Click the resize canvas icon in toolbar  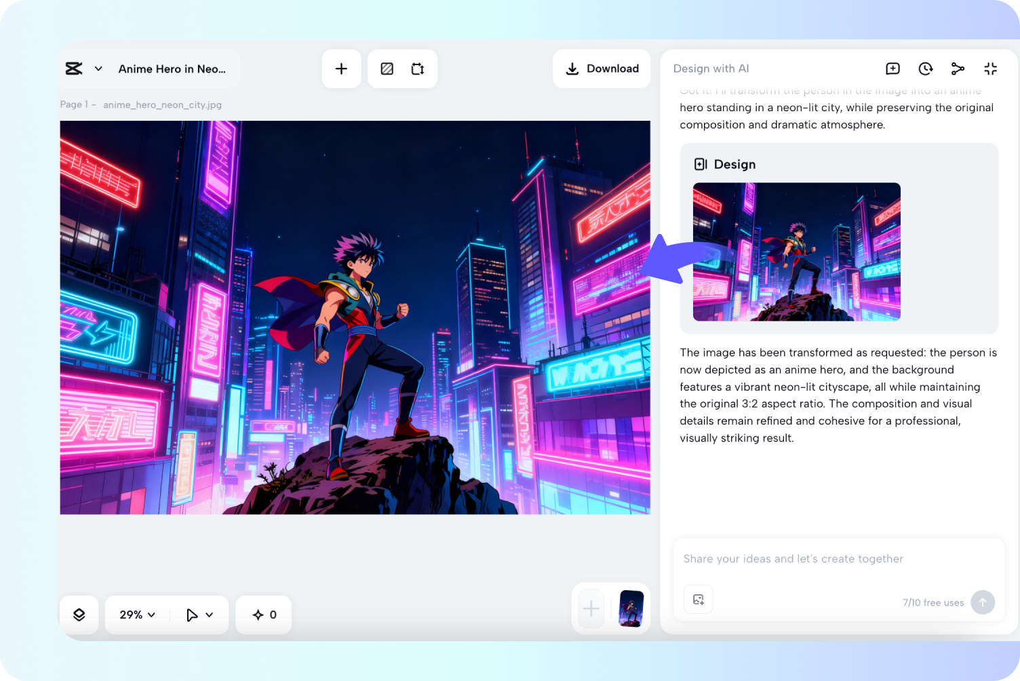click(418, 69)
